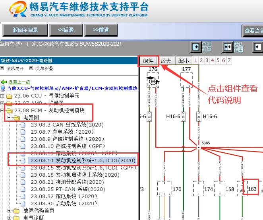The image size is (263, 220).
Task: Click the 菜单展开 expand-all icon
Action: (x=2, y=68)
